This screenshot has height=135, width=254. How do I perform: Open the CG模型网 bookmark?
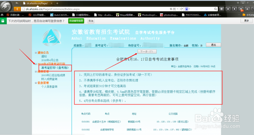point(81,15)
